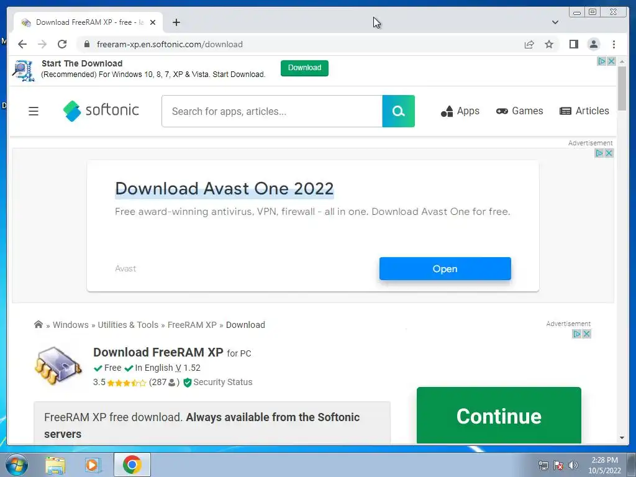Open Chrome side panel
Image resolution: width=636 pixels, height=477 pixels.
point(573,44)
